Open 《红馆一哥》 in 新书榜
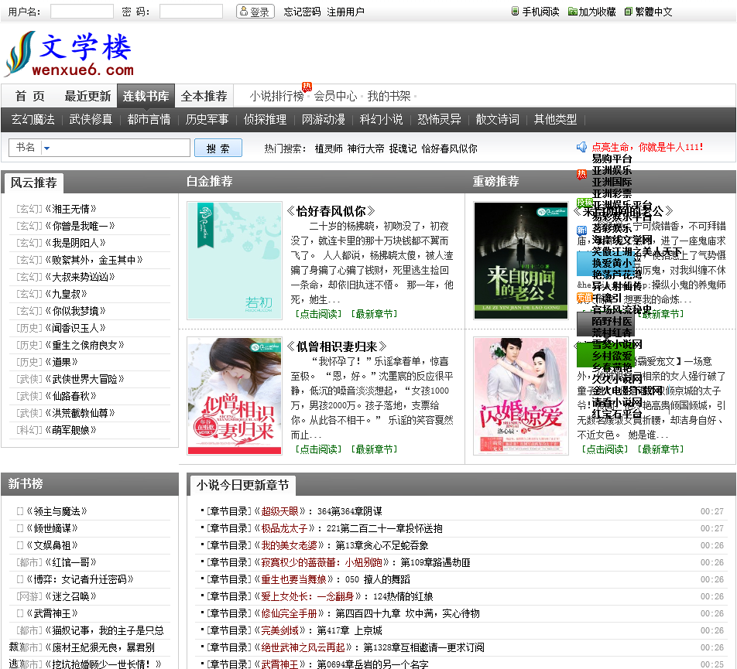The height and width of the screenshot is (669, 737). 71,562
